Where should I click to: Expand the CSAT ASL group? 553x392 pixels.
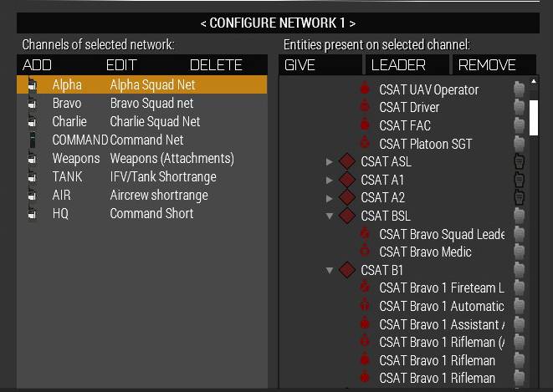330,161
